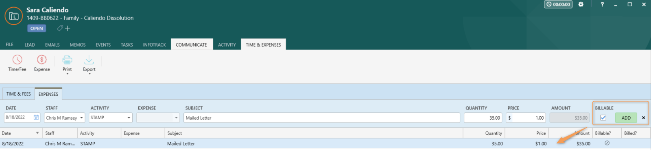This screenshot has width=651, height=150.
Task: Click the green ADD button
Action: click(626, 118)
